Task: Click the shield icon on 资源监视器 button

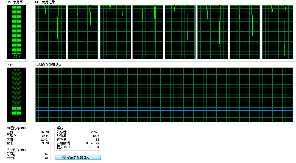Action: pos(64,157)
